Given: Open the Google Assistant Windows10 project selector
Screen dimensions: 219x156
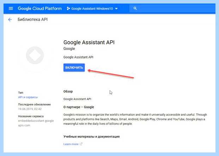Looking at the screenshot, I should pos(92,9).
